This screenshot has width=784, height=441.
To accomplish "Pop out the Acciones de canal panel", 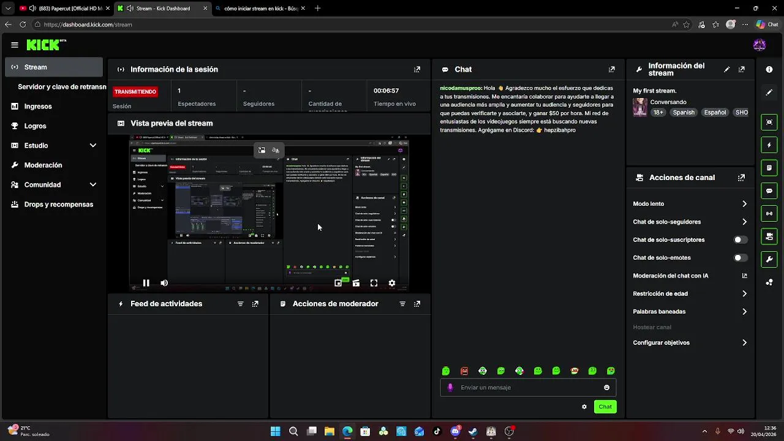I will pos(742,178).
